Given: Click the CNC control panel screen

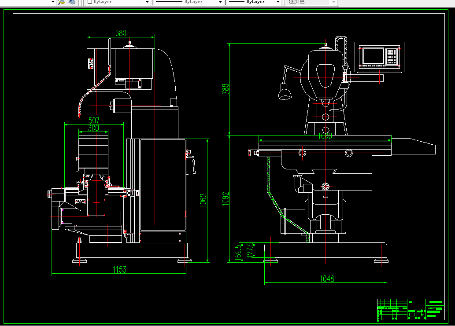Looking at the screenshot, I should (373, 56).
